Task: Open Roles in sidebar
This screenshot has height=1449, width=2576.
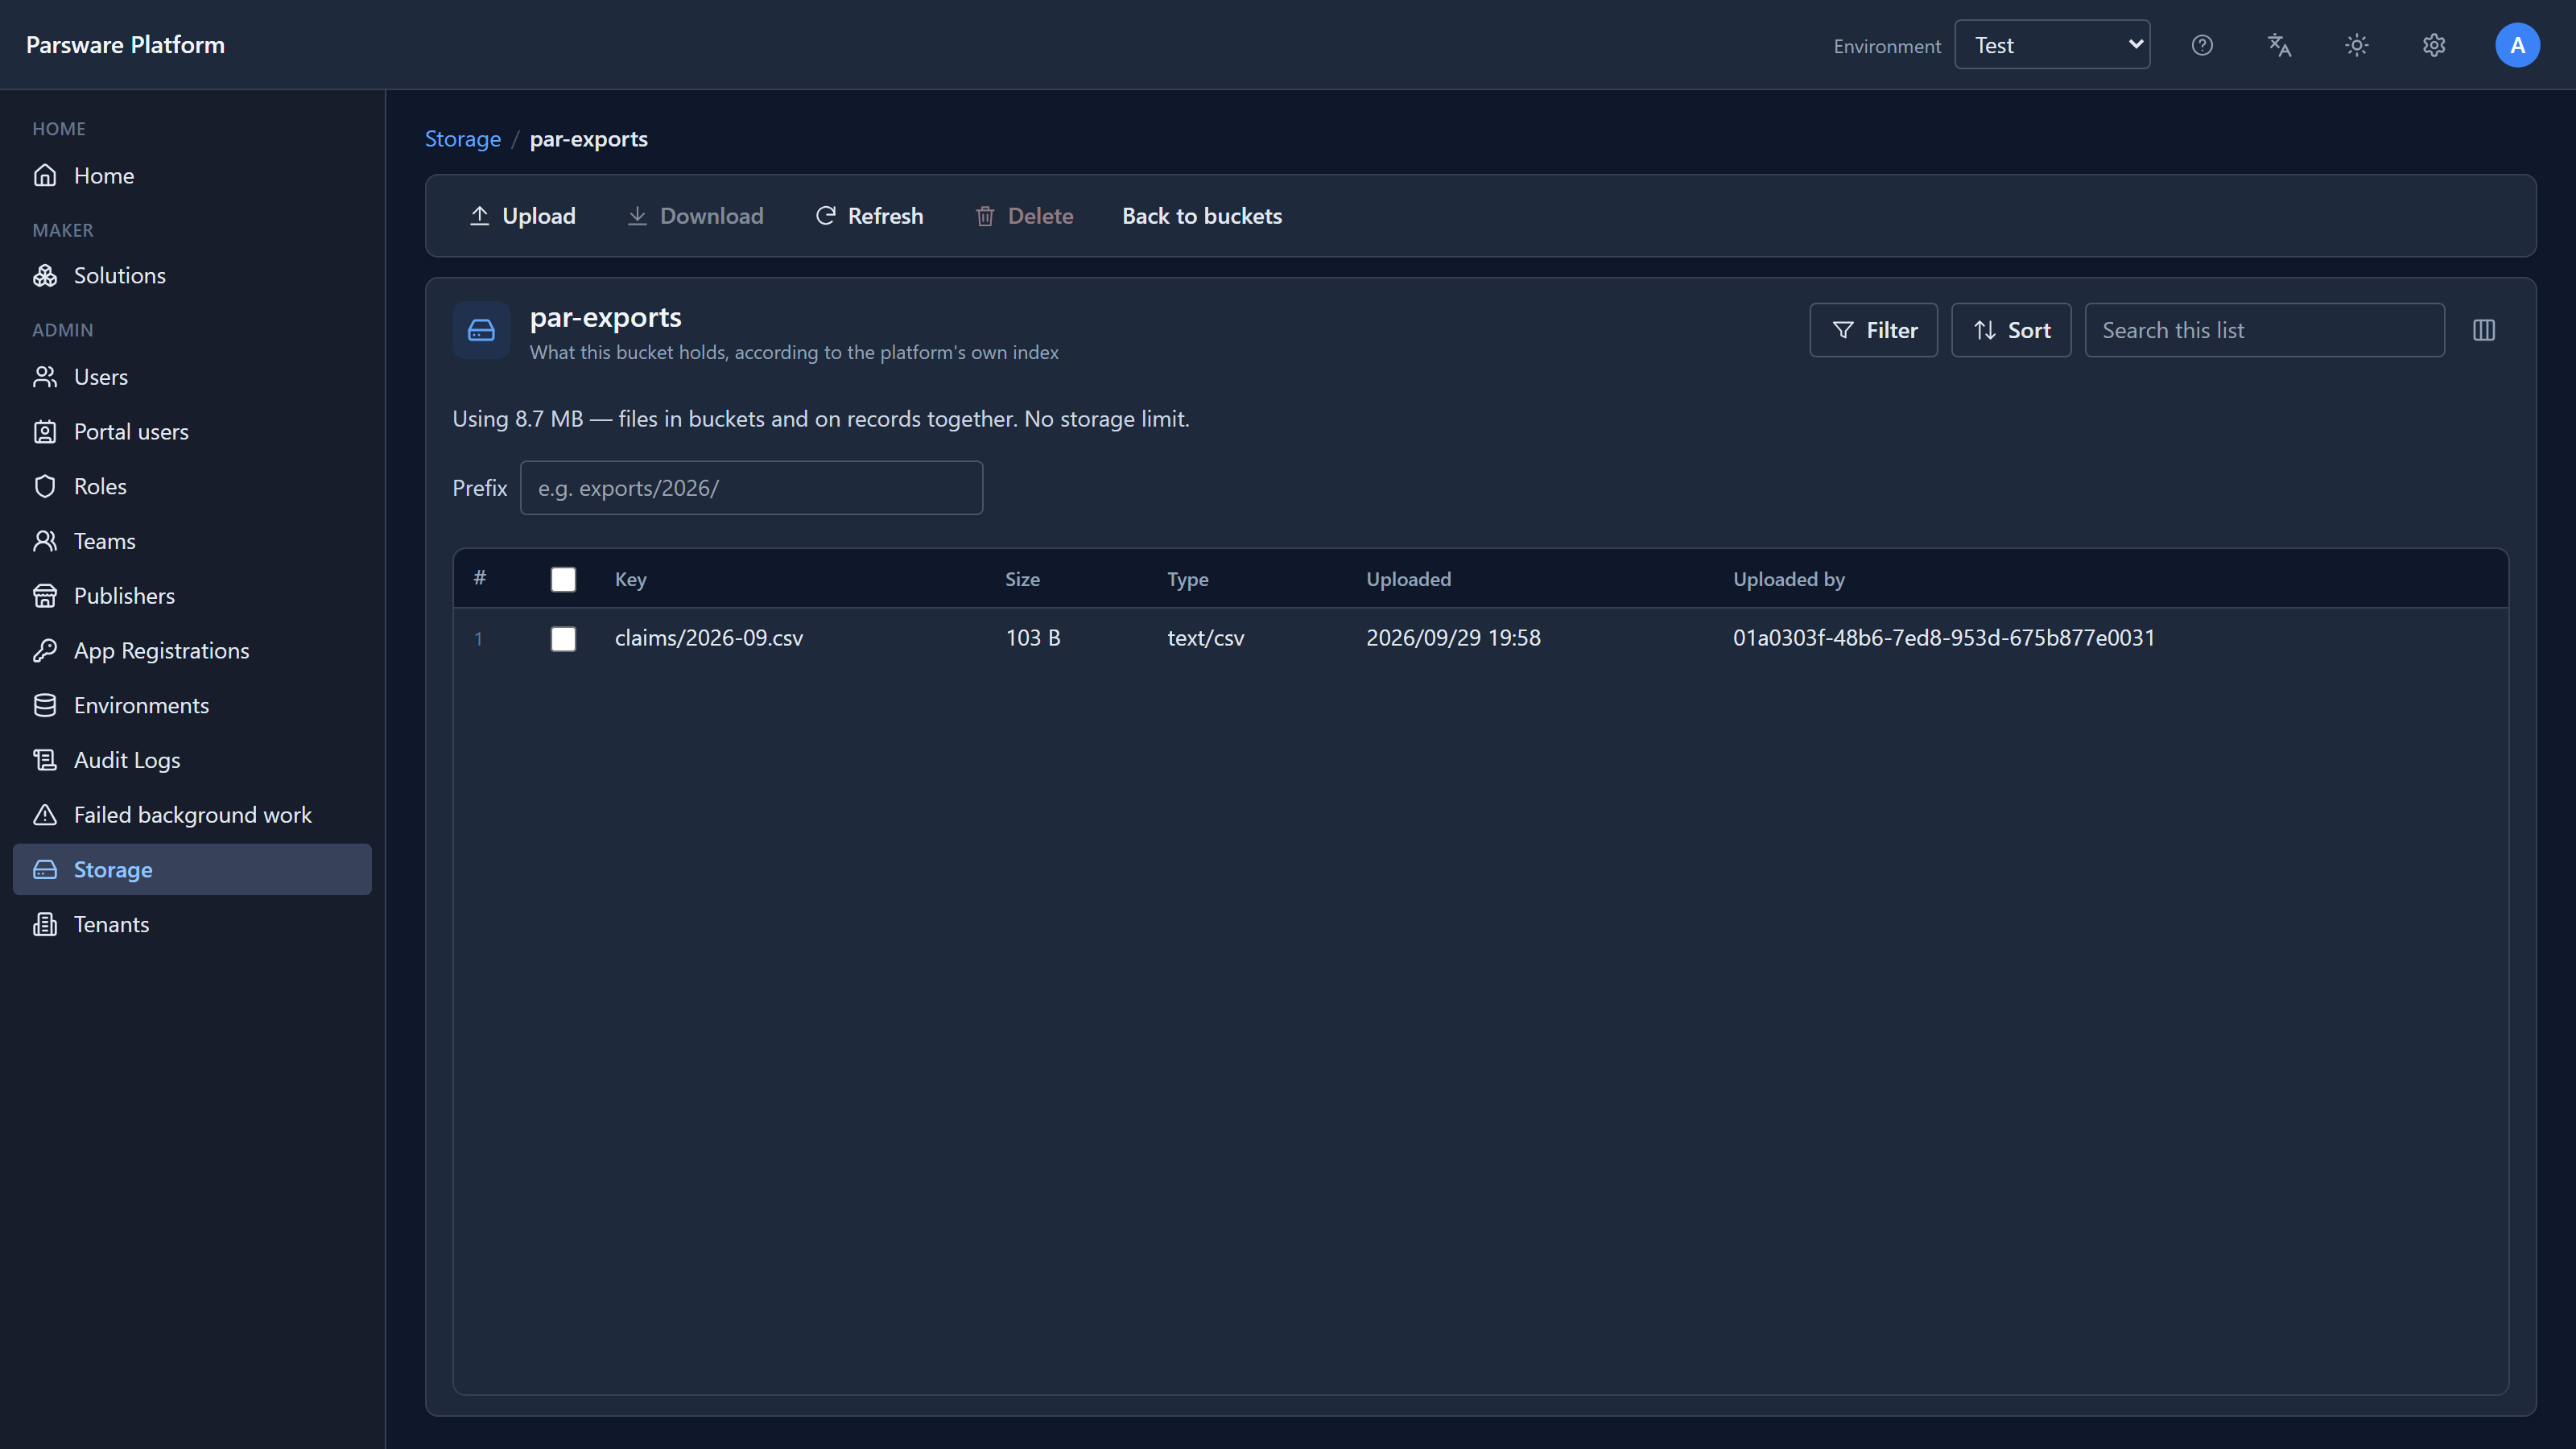Action: pyautogui.click(x=192, y=486)
